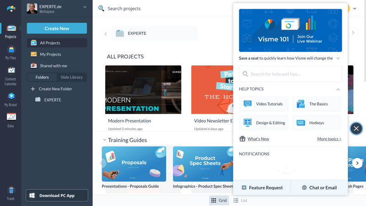This screenshot has height=206, width=366.
Task: Collapse the Training Guides section
Action: coord(105,140)
